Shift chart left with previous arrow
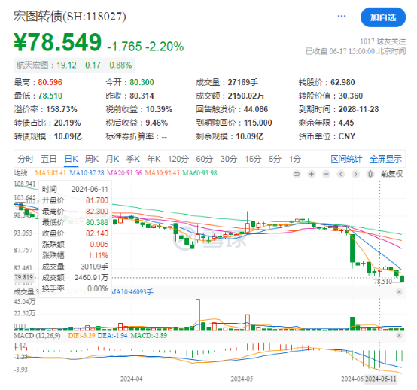 [341, 174]
